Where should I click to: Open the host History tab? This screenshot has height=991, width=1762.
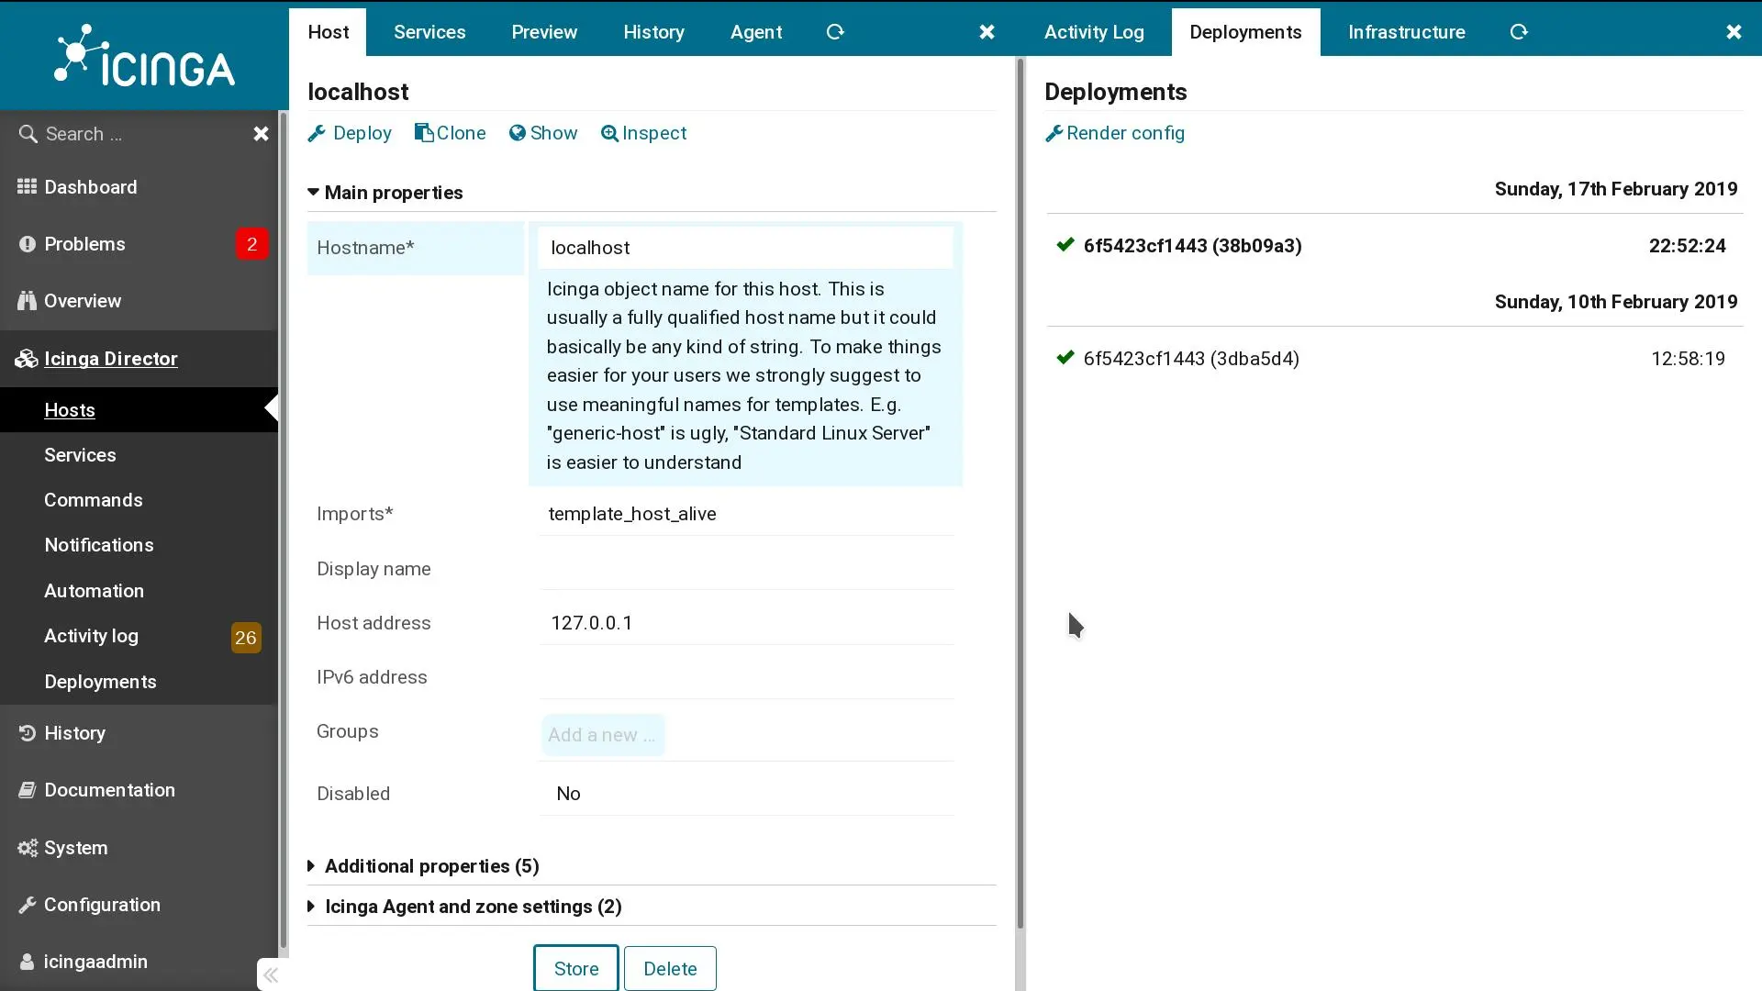[653, 32]
